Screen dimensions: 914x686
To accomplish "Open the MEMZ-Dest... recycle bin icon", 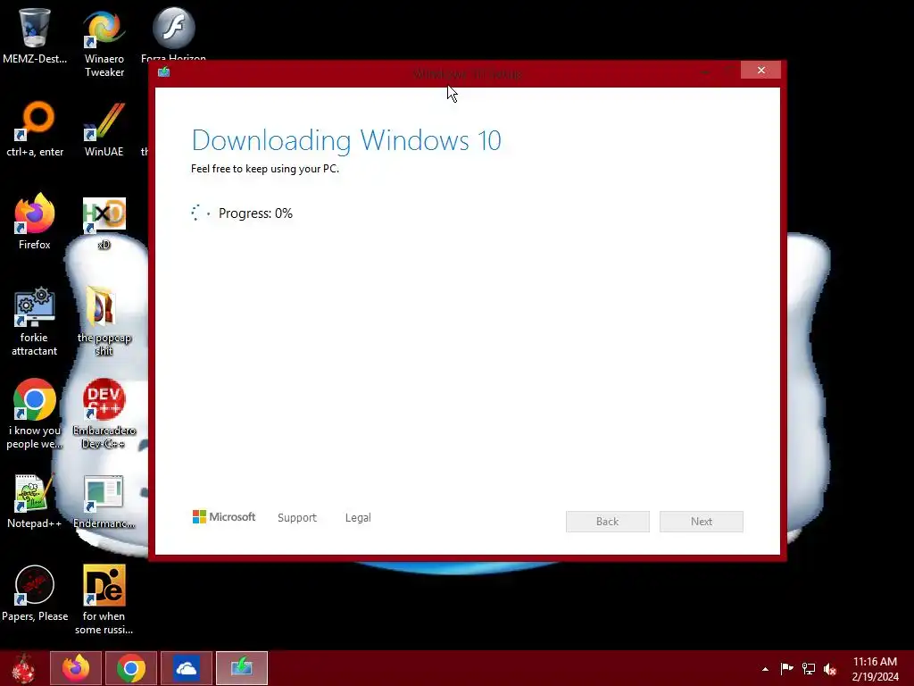I will click(x=35, y=36).
